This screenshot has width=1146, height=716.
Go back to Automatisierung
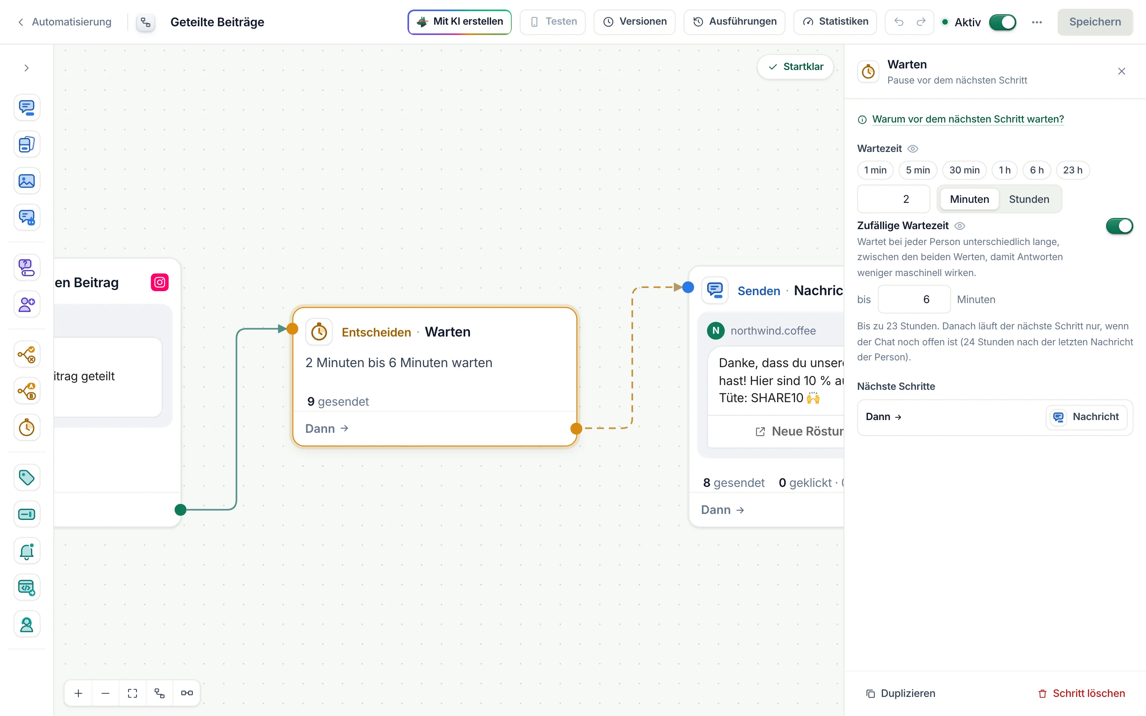click(x=65, y=22)
